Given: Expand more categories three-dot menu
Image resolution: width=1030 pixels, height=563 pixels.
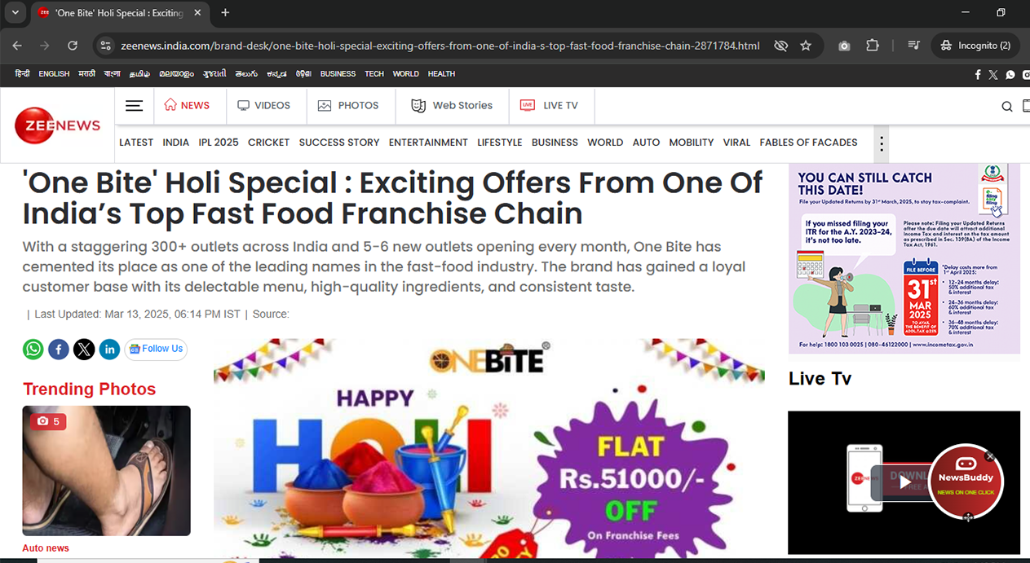Looking at the screenshot, I should 881,143.
